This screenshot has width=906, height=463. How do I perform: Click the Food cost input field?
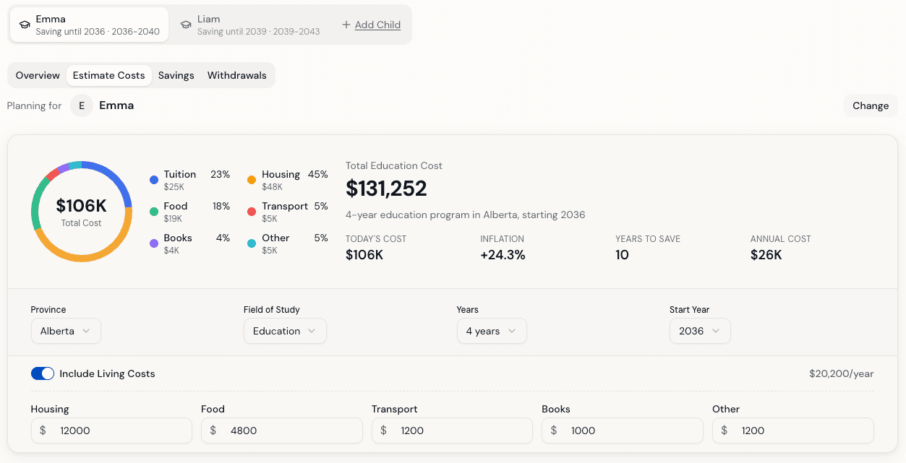point(281,430)
